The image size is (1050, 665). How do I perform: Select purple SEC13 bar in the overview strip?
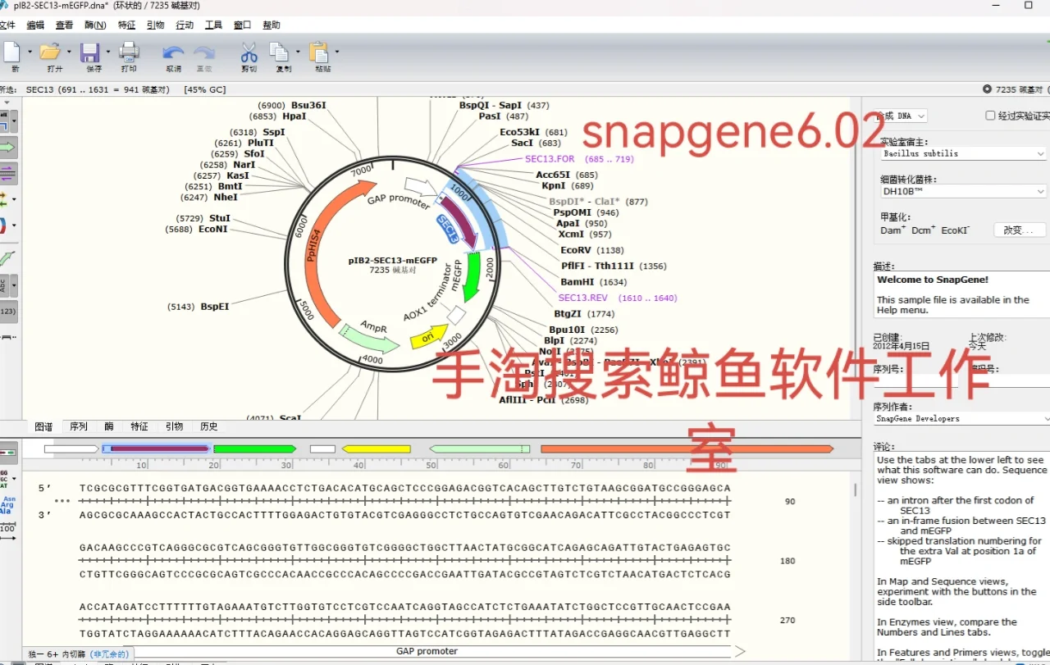tap(156, 449)
